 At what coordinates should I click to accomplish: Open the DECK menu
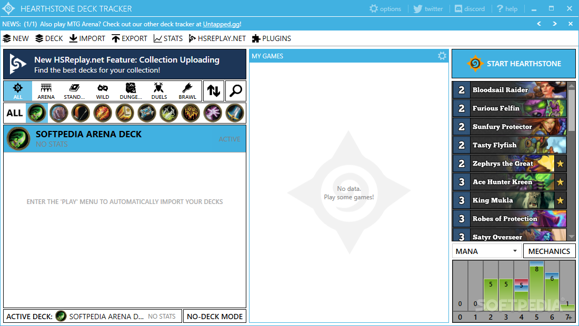(x=49, y=38)
